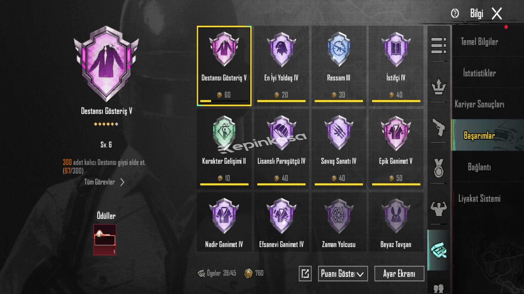Image resolution: width=524 pixels, height=294 pixels.
Task: Expand Tüm Görevler task list
Action: tap(104, 182)
